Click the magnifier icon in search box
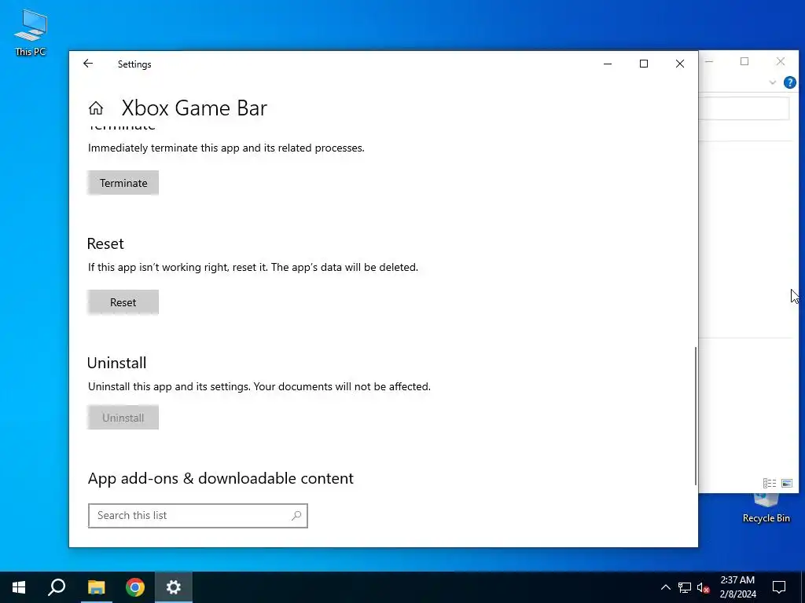The image size is (805, 603). click(x=296, y=516)
